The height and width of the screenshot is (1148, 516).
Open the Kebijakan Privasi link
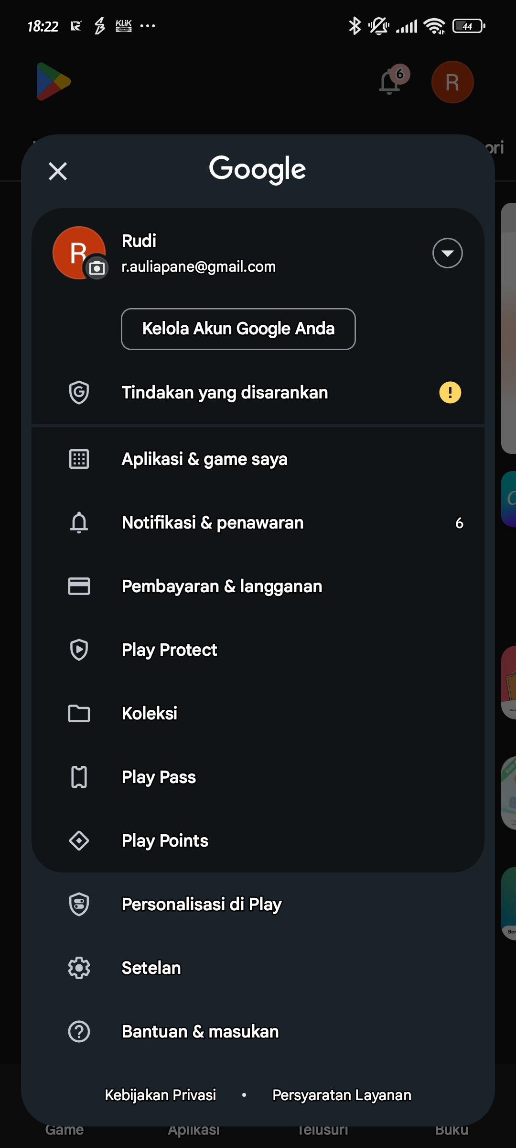click(161, 1095)
